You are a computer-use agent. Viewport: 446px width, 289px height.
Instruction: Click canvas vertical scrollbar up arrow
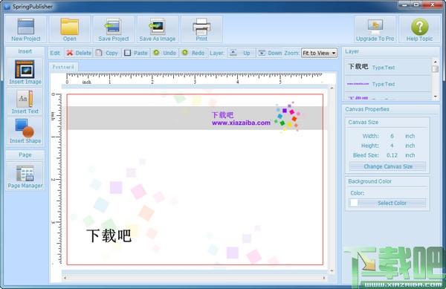point(332,88)
